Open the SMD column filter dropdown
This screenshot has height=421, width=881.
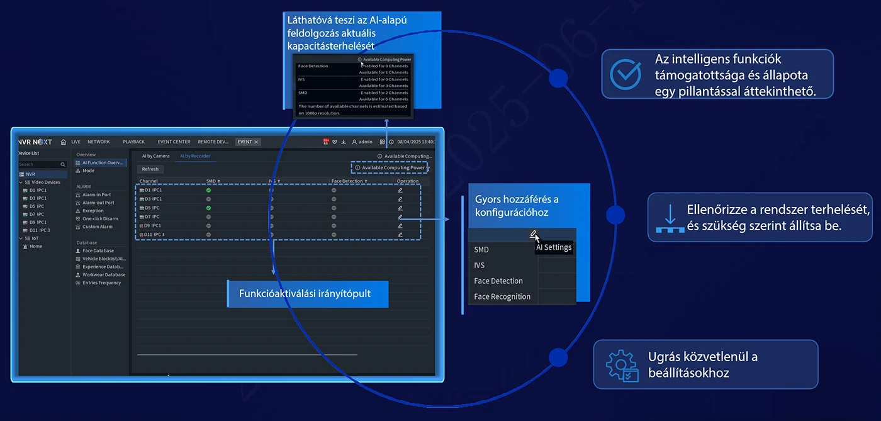point(219,181)
